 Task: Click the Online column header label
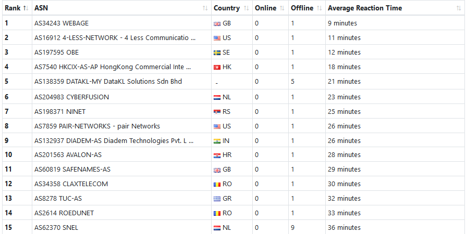(265, 8)
